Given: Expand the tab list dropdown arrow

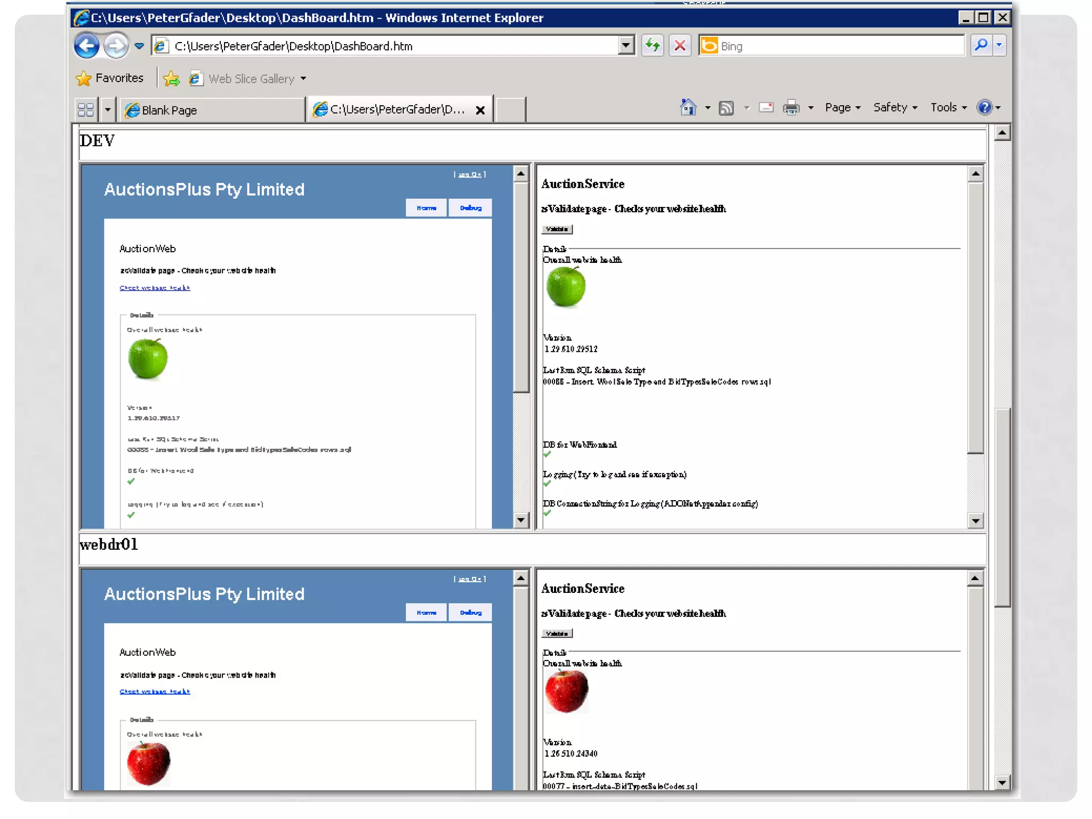Looking at the screenshot, I should point(108,110).
